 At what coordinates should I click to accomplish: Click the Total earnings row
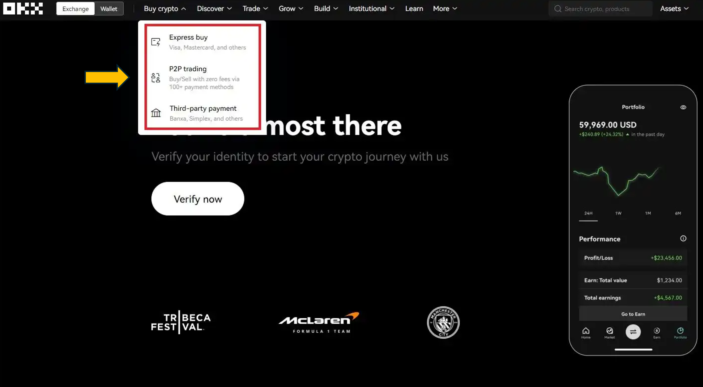coord(633,298)
